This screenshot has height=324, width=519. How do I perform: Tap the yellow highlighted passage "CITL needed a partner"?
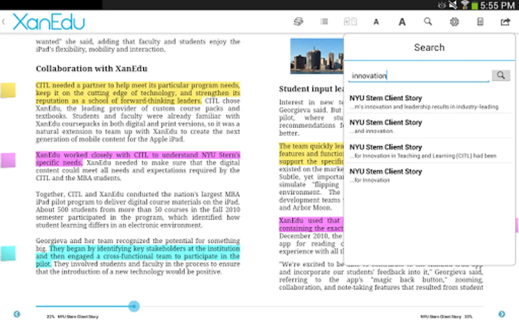coord(138,93)
